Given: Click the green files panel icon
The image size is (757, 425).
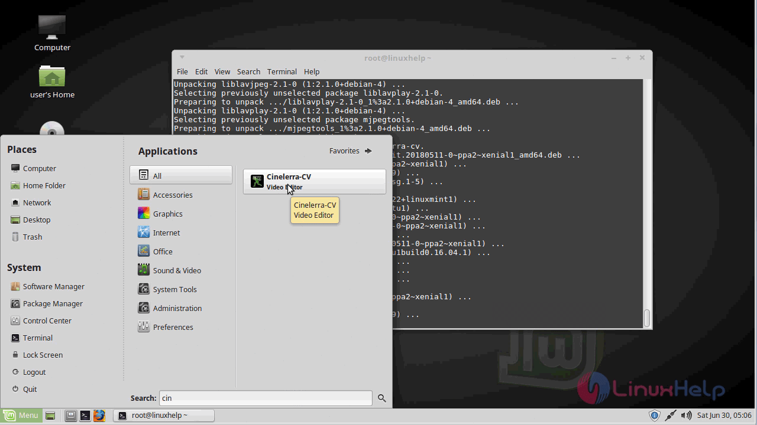Looking at the screenshot, I should [50, 416].
